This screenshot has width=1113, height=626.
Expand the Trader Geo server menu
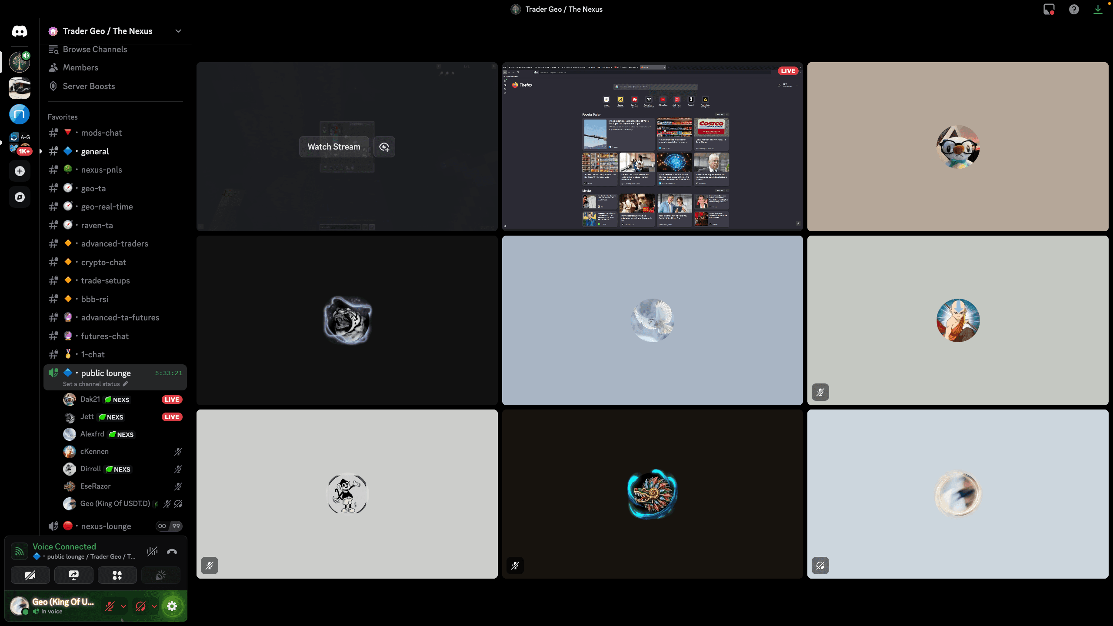point(178,31)
